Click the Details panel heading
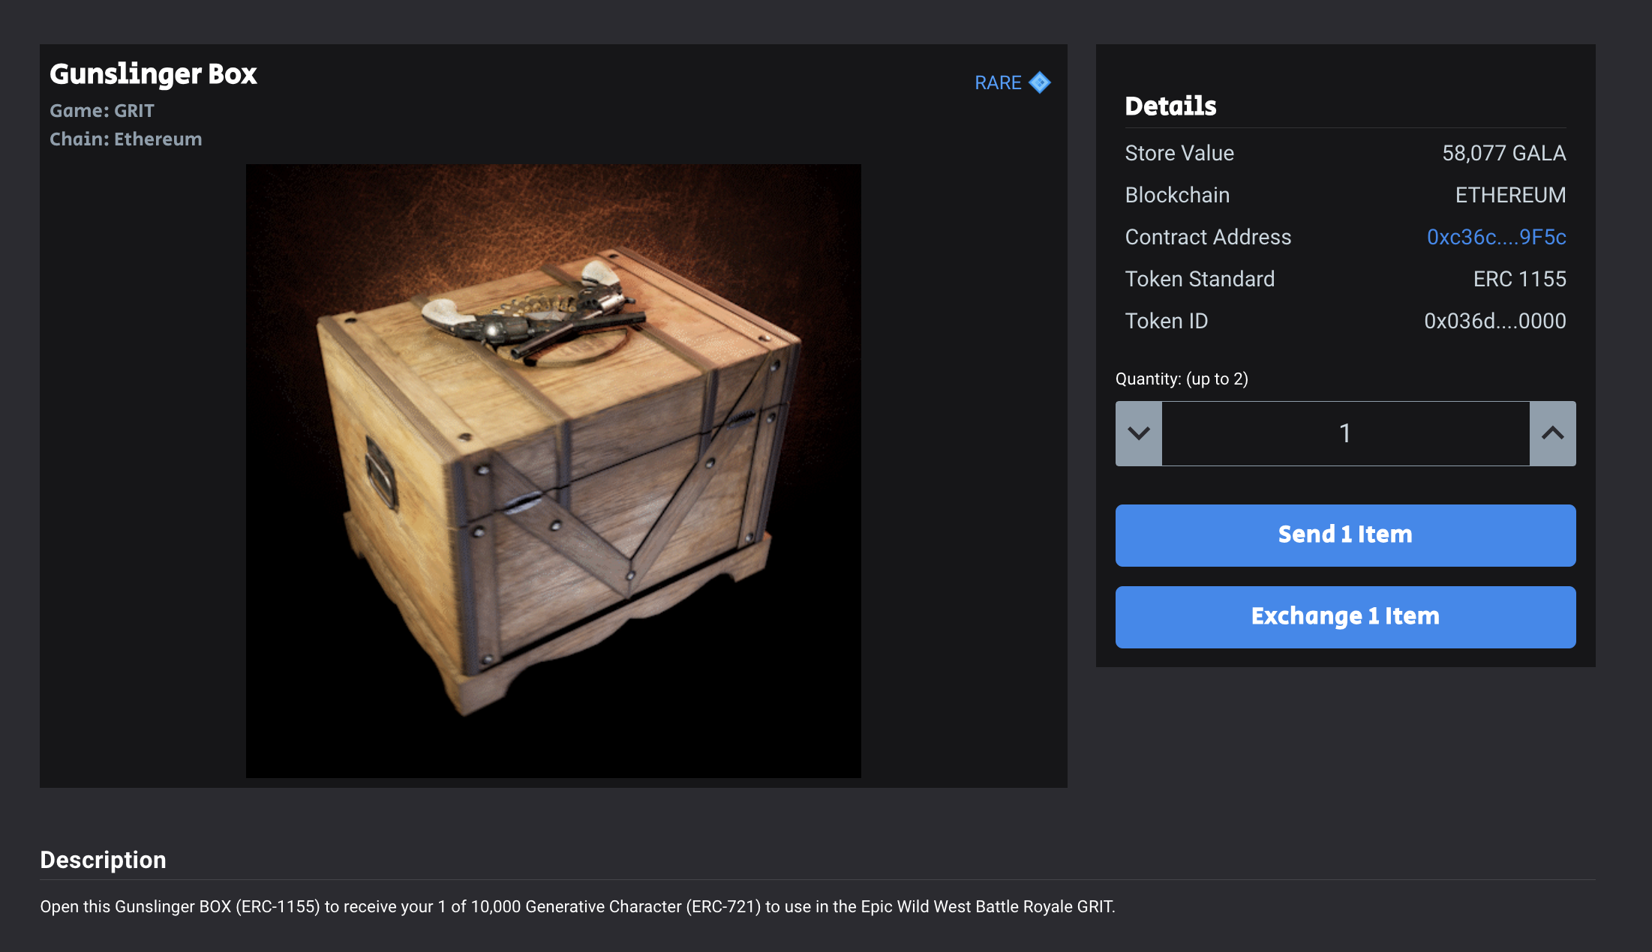This screenshot has height=952, width=1652. coord(1170,106)
